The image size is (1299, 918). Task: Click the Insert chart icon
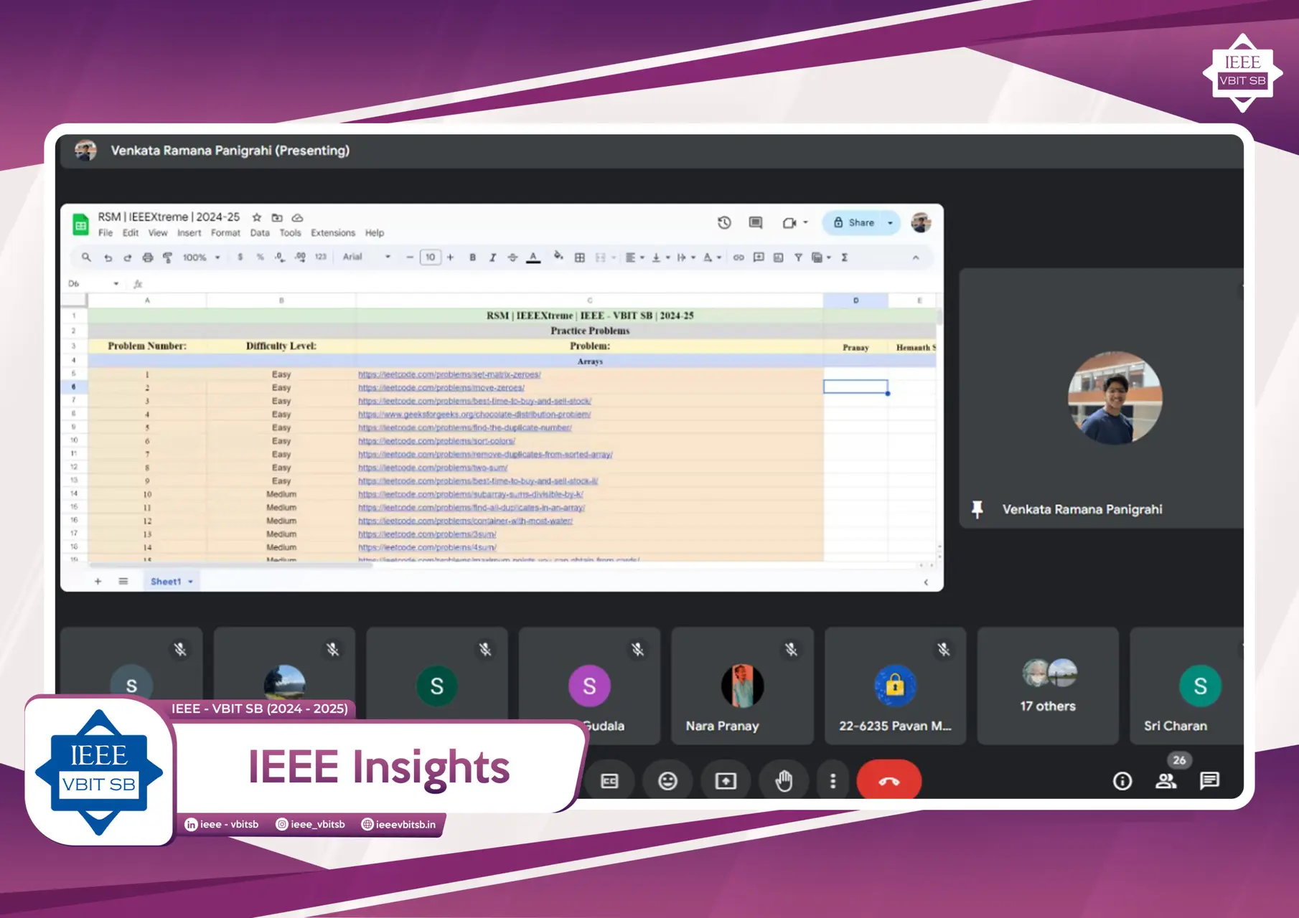pos(778,257)
